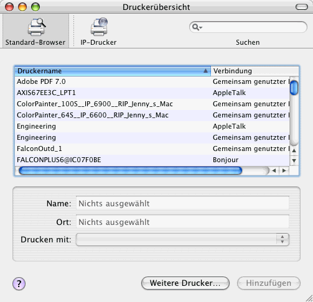Click inside the Suchen search field
The image size is (313, 302).
coord(248,27)
